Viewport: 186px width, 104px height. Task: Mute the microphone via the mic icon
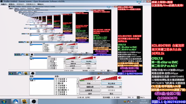coord(98,78)
